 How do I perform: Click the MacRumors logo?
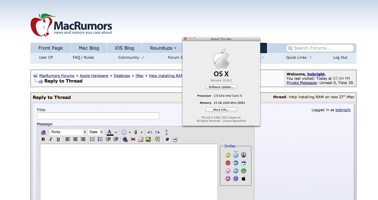(x=71, y=25)
